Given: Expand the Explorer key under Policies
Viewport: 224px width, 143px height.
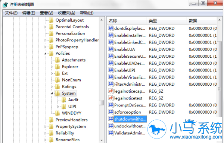Looking at the screenshot, I should tap(52, 67).
